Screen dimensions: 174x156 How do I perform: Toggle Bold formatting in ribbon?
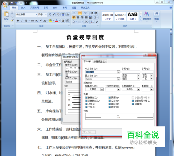point(18,21)
